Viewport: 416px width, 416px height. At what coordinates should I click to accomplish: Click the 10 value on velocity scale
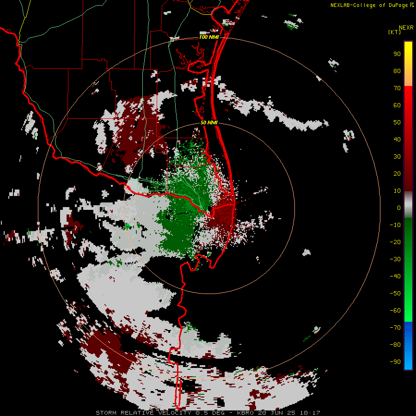(397, 191)
